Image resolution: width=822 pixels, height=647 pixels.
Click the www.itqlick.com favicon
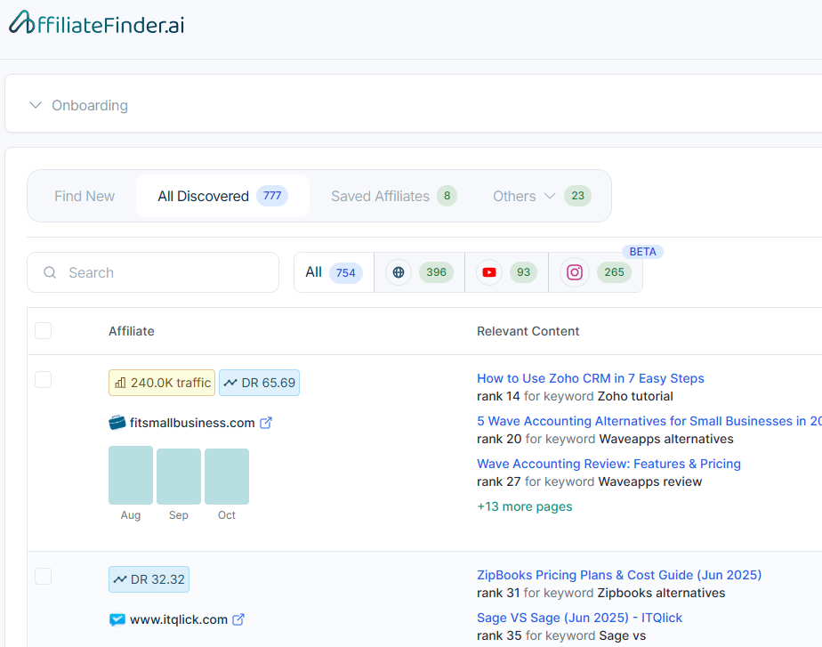117,619
